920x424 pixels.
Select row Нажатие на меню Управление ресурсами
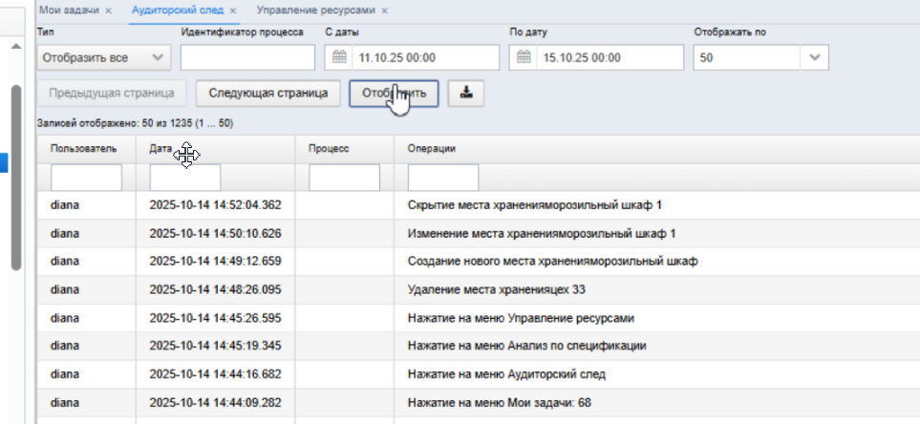point(479,318)
